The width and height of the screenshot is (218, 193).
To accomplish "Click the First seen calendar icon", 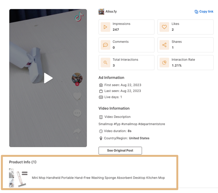I will point(101,85).
